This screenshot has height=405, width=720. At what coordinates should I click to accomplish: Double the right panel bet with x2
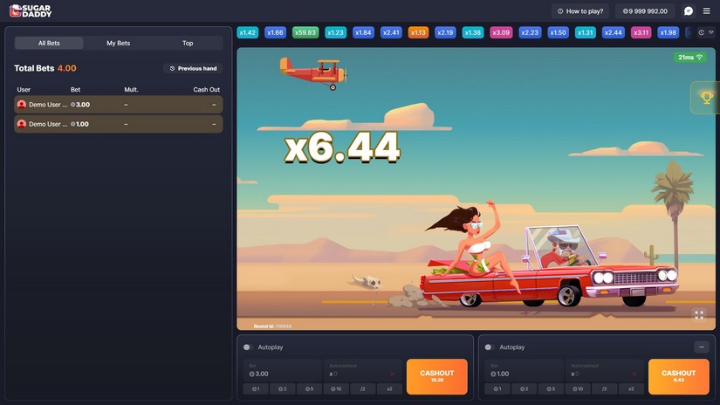click(631, 389)
